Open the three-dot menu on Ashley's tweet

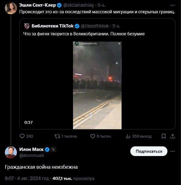coord(173,5)
